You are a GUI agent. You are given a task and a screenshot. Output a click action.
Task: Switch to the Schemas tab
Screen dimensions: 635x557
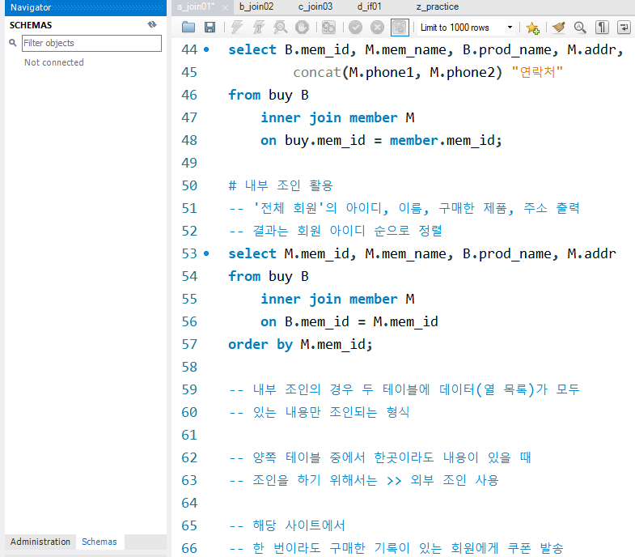click(99, 542)
